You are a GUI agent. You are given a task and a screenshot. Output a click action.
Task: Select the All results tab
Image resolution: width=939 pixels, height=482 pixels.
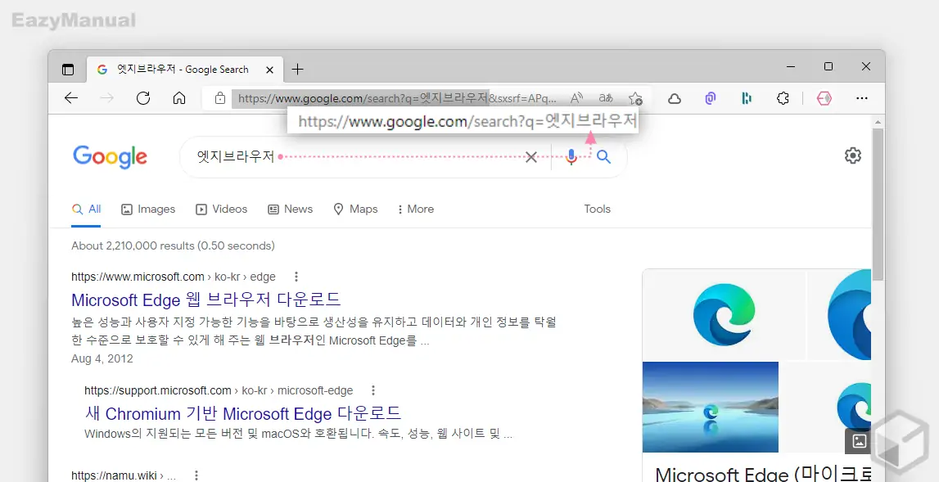[x=86, y=209]
